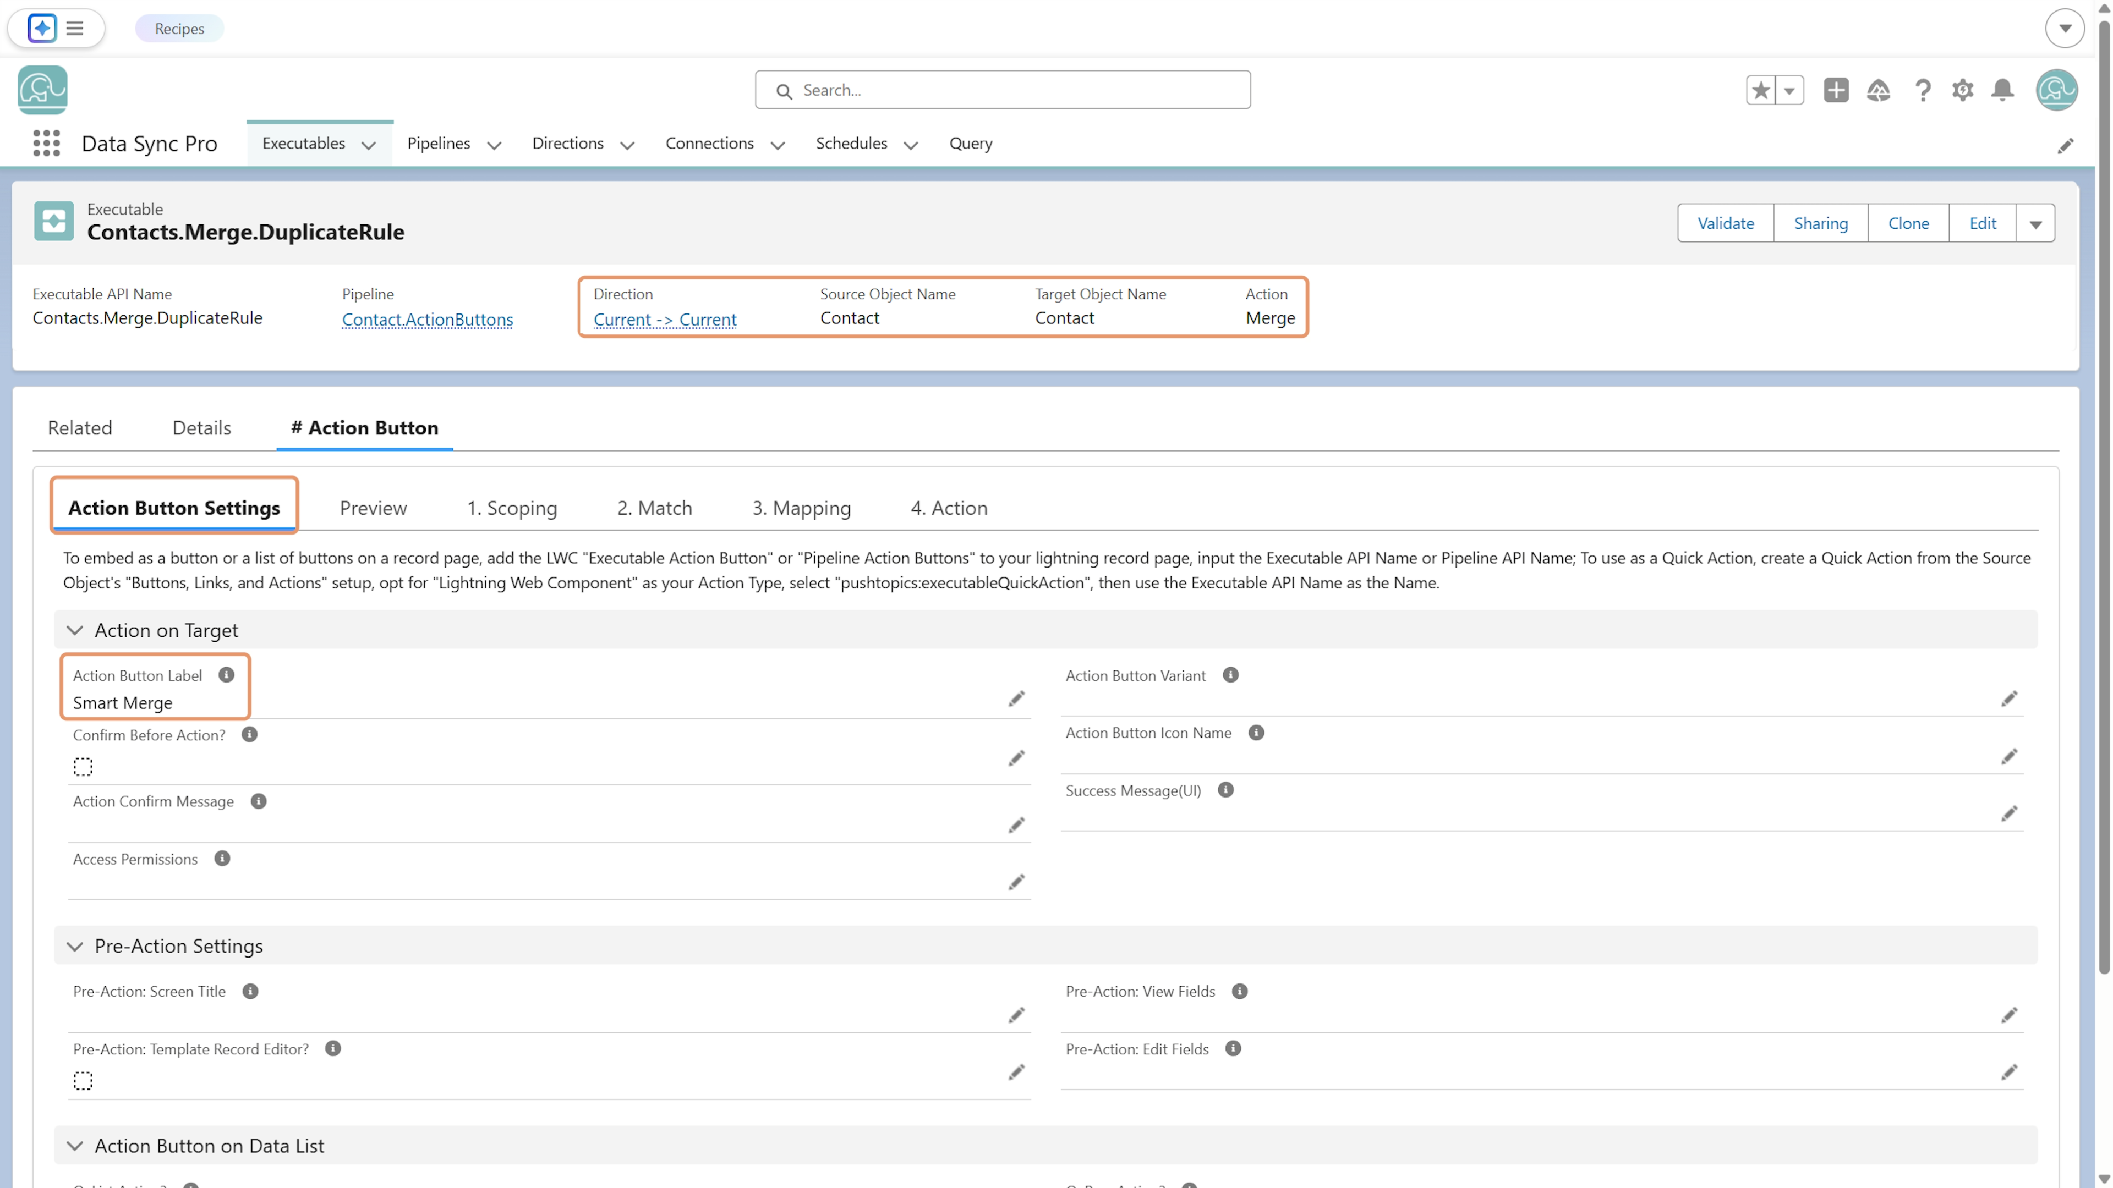The image size is (2113, 1188).
Task: Switch to the Related tab
Action: point(80,428)
